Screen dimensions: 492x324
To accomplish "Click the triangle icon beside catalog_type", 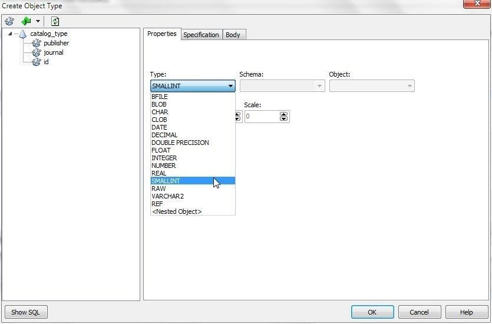I will (22, 34).
